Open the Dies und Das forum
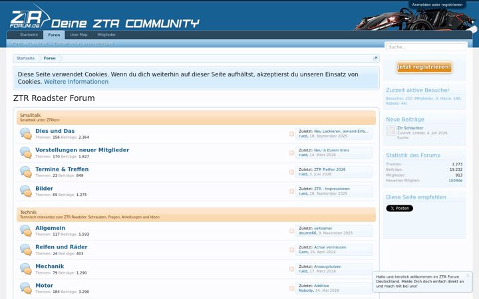The height and width of the screenshot is (299, 479). (55, 131)
